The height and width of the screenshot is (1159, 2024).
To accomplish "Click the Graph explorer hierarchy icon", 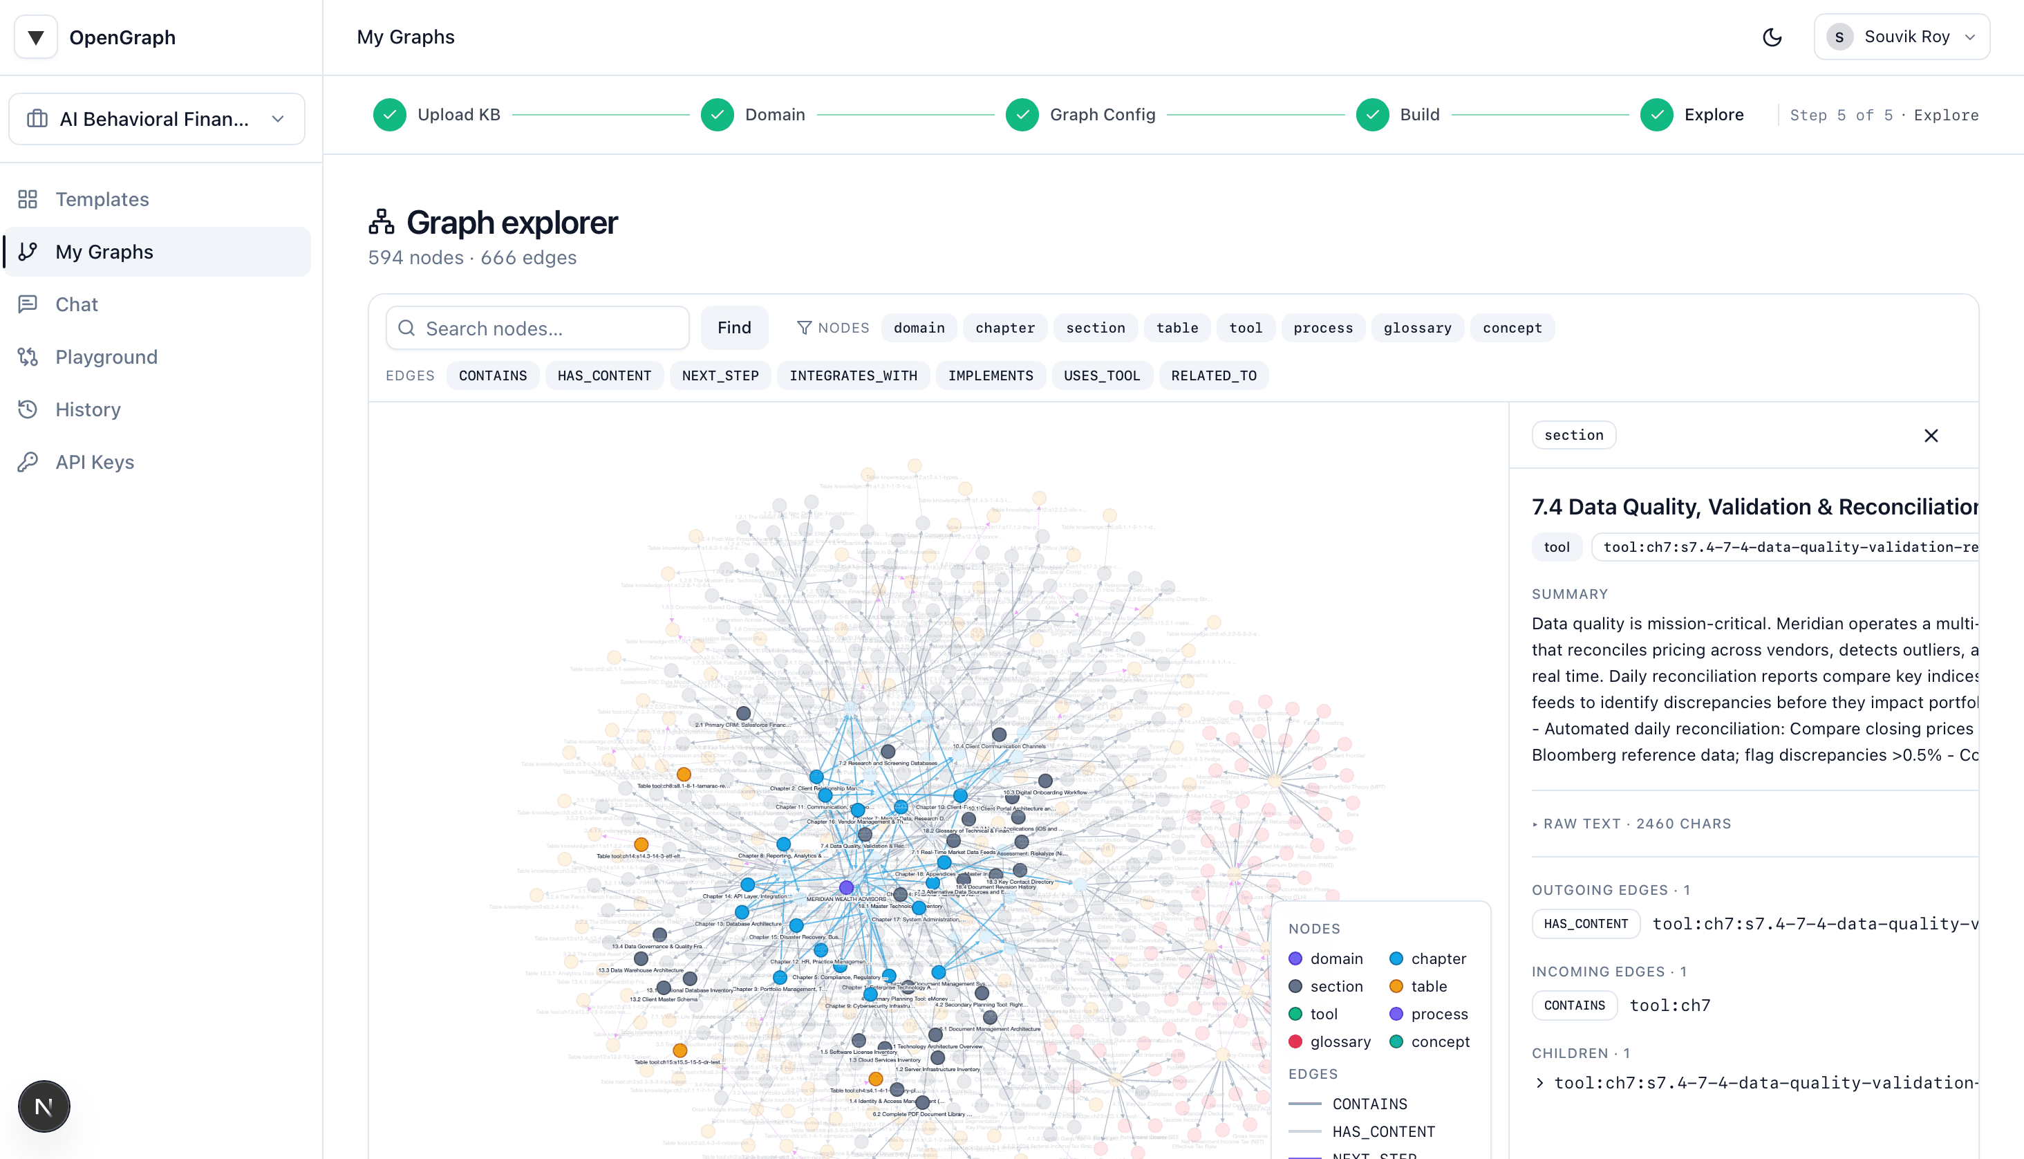I will click(x=382, y=223).
